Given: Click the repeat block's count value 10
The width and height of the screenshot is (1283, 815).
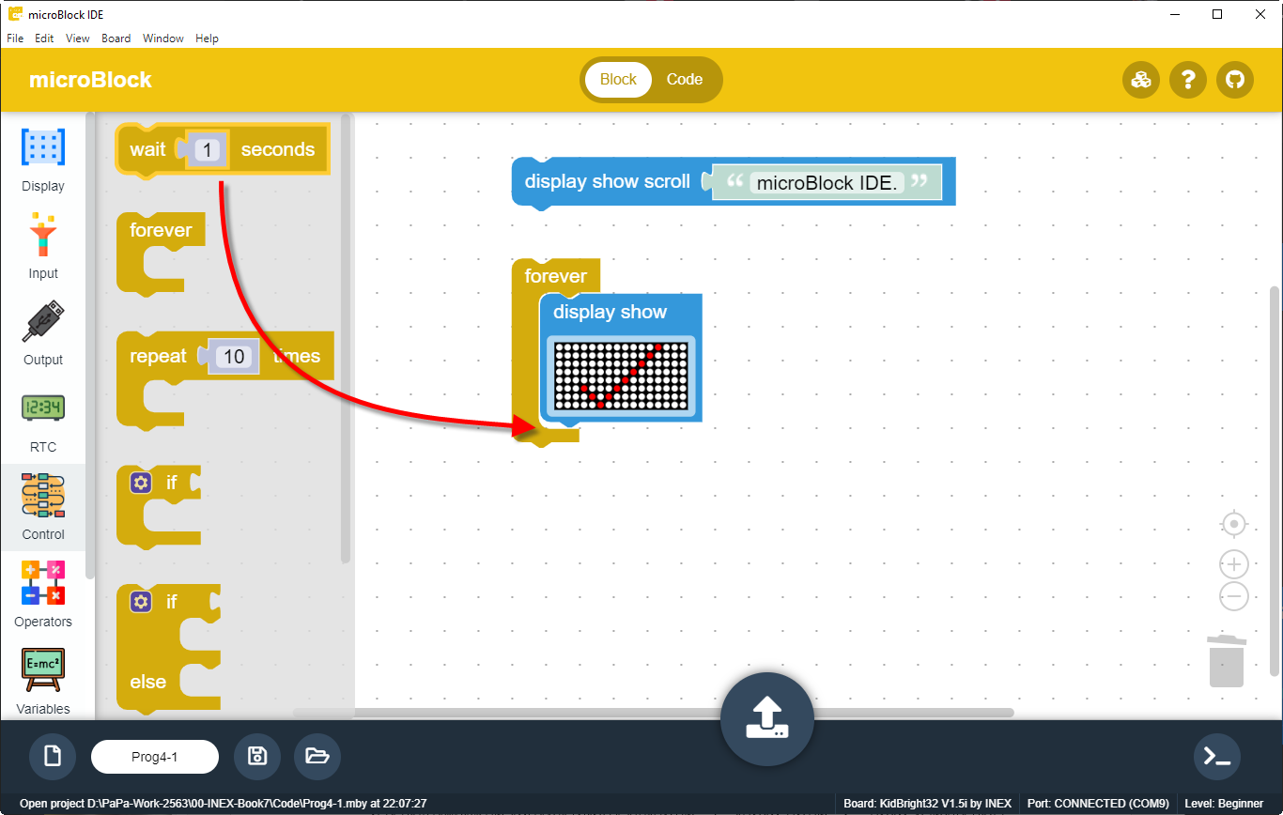Looking at the screenshot, I should (x=234, y=357).
